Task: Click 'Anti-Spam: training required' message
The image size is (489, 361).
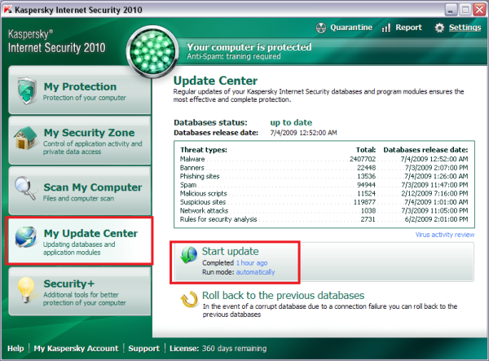Action: click(x=234, y=56)
